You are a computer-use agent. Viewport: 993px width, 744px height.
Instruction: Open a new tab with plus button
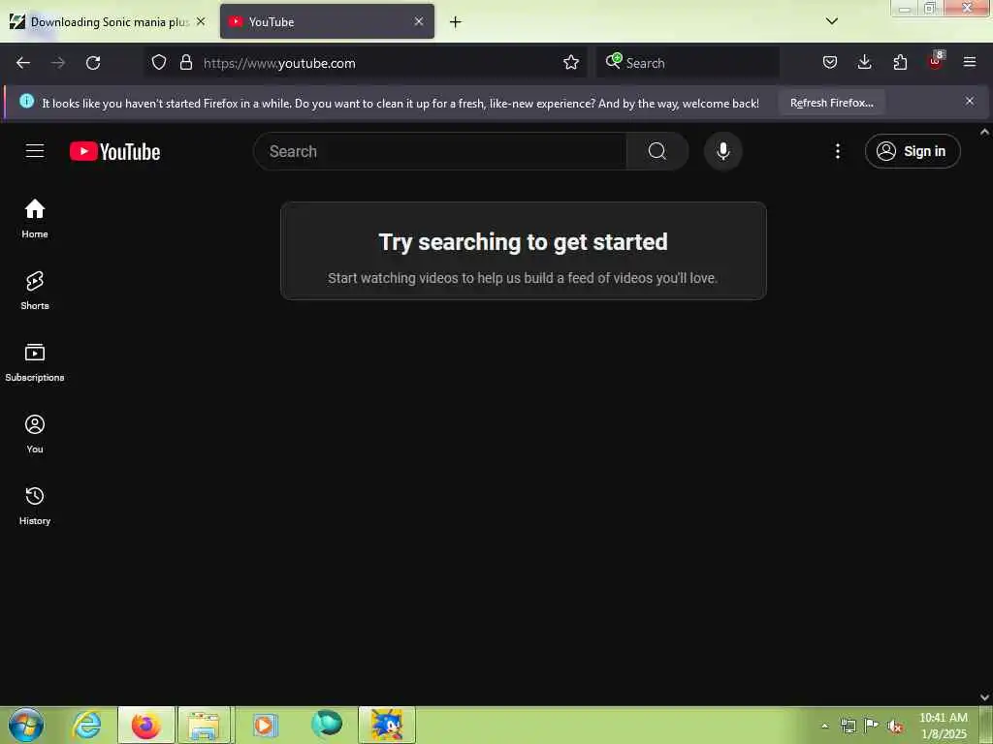click(x=456, y=22)
